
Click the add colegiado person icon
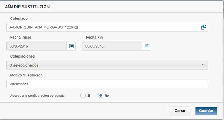click(x=203, y=27)
